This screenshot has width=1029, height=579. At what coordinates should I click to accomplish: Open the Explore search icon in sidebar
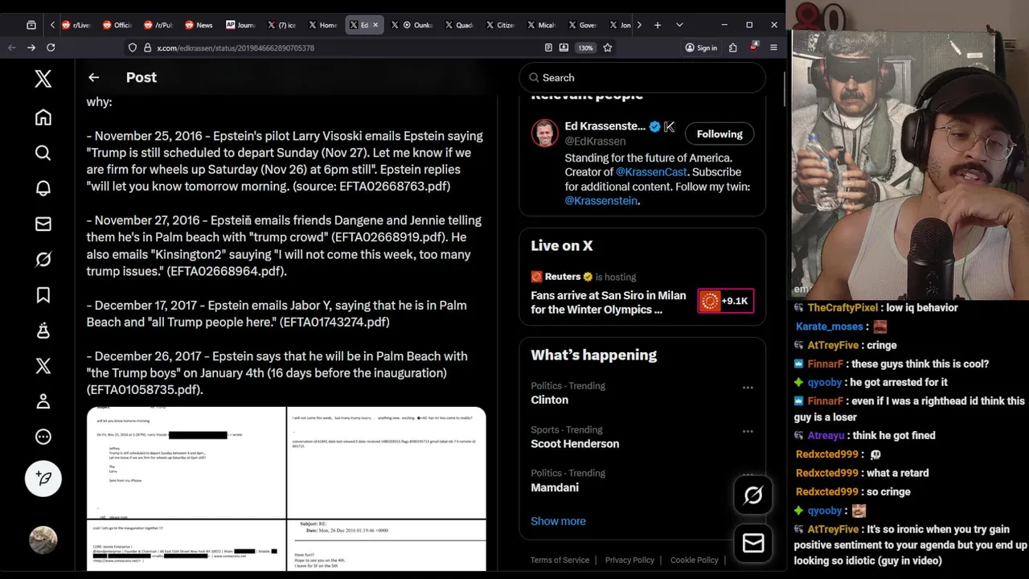[x=43, y=153]
